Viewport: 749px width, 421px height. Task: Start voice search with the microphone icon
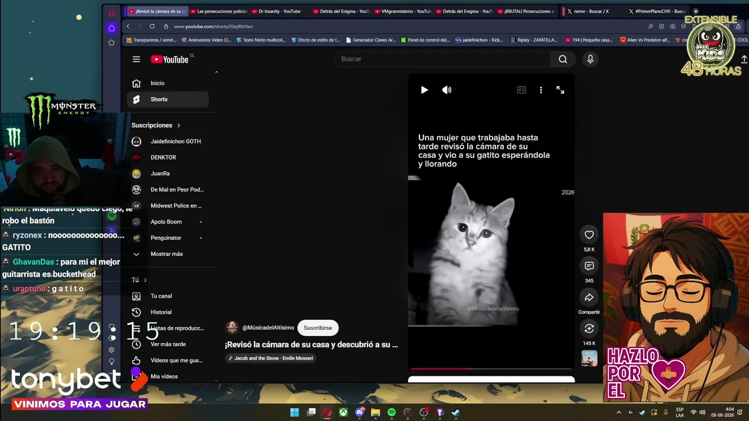coord(590,59)
